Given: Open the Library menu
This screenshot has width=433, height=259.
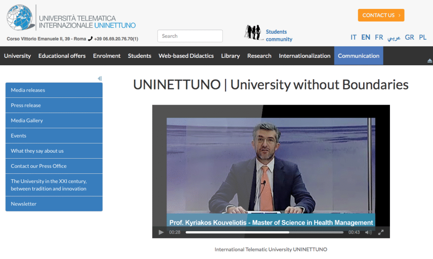Looking at the screenshot, I should point(230,56).
